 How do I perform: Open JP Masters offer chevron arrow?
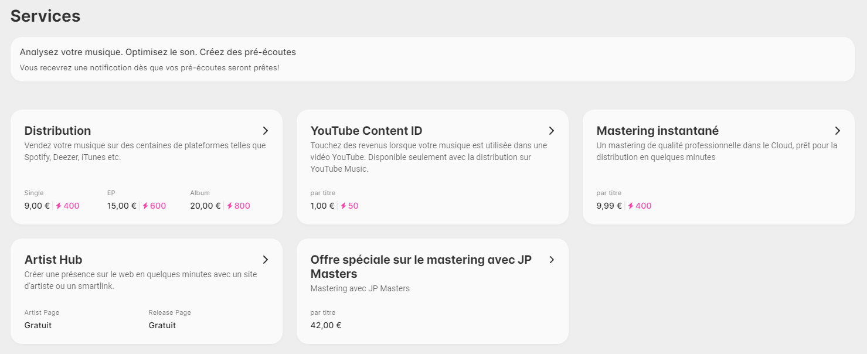552,260
